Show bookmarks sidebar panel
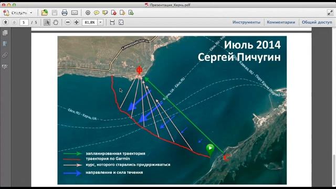Viewport: 336px width, 189px height. (5, 44)
